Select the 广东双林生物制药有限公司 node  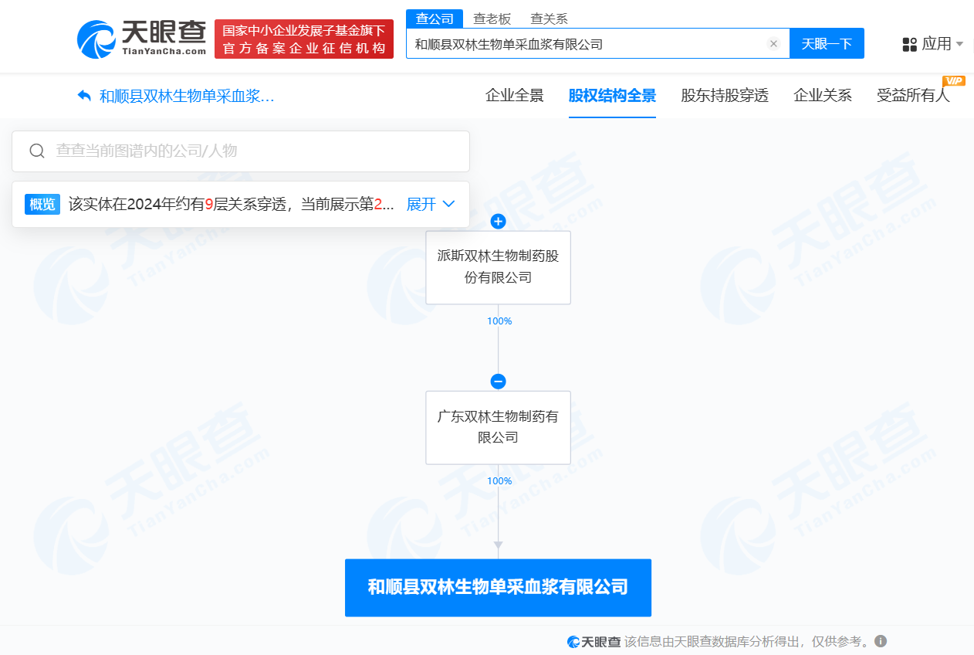point(498,427)
